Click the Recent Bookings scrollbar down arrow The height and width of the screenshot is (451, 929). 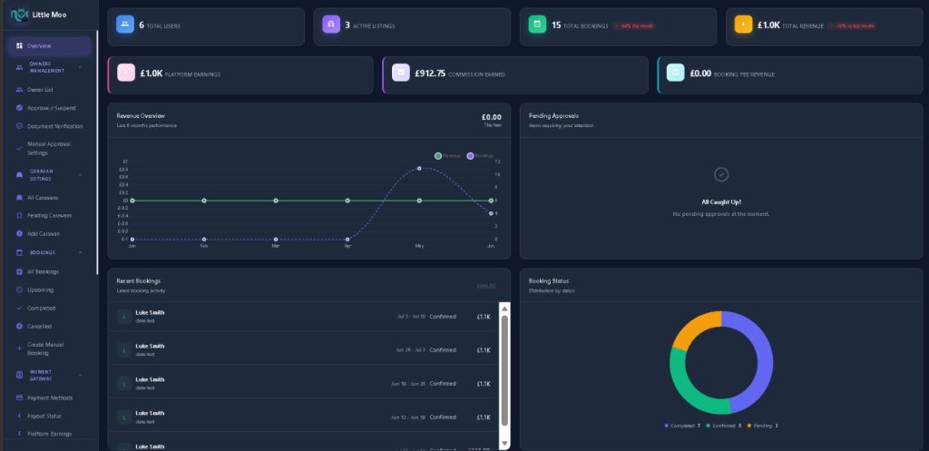pos(504,444)
